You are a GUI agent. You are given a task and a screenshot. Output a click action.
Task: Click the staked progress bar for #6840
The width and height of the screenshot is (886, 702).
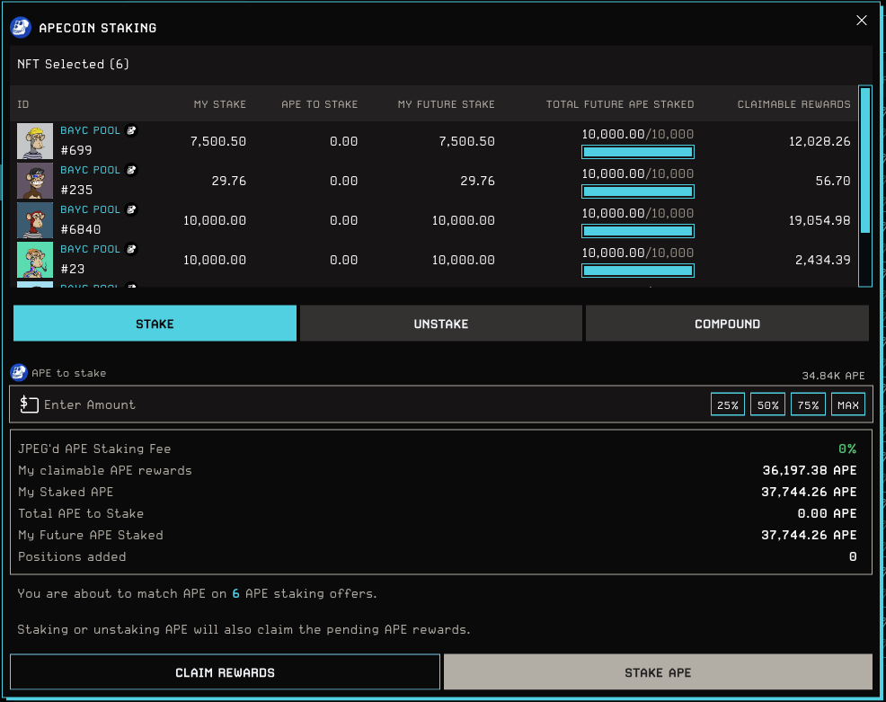(637, 231)
